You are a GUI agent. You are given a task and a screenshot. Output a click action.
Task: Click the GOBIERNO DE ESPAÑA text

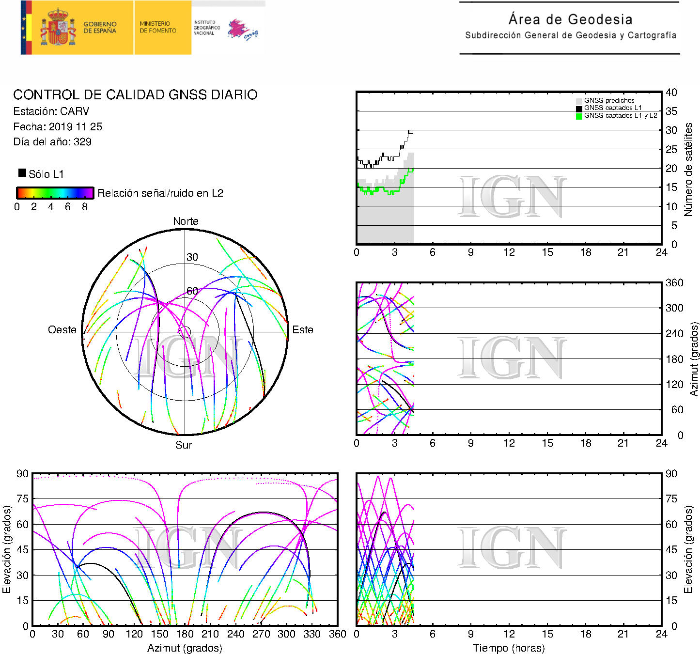coord(100,28)
